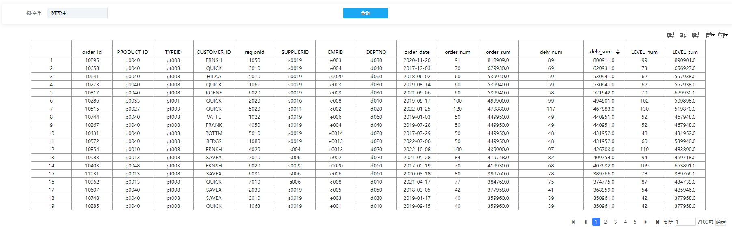Image resolution: width=732 pixels, height=233 pixels.
Task: Focus the go-to page number field
Action: (x=685, y=222)
